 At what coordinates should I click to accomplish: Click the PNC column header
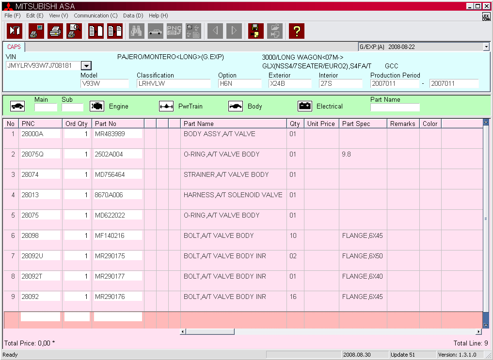point(41,124)
